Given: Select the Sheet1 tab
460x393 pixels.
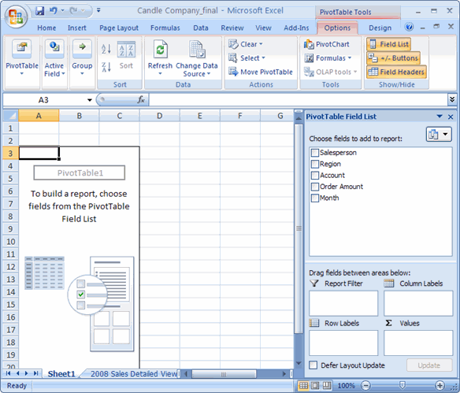Looking at the screenshot, I should tap(61, 373).
